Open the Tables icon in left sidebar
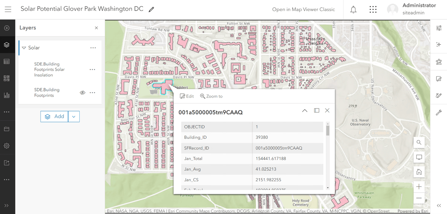 click(7, 62)
